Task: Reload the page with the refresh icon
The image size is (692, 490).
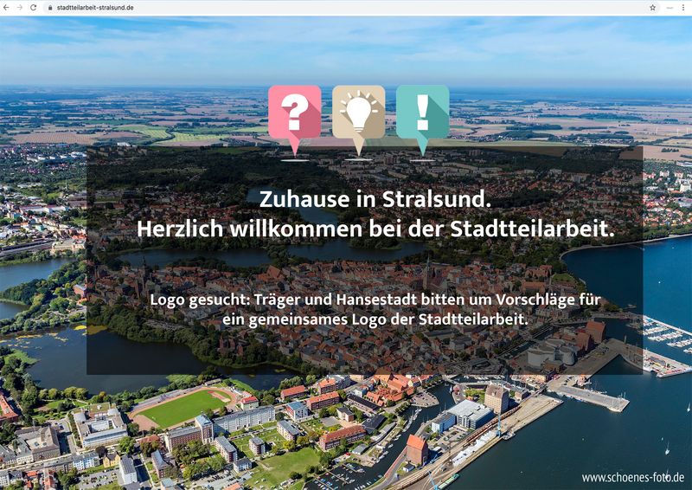Action: tap(33, 8)
